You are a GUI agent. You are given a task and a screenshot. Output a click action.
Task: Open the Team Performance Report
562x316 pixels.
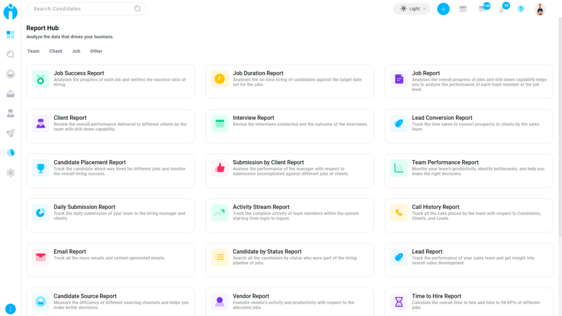pyautogui.click(x=468, y=170)
